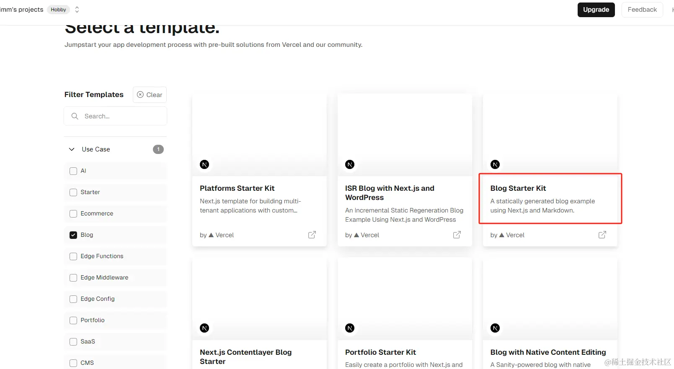Click the Upgrade button
This screenshot has height=369, width=674.
click(596, 10)
